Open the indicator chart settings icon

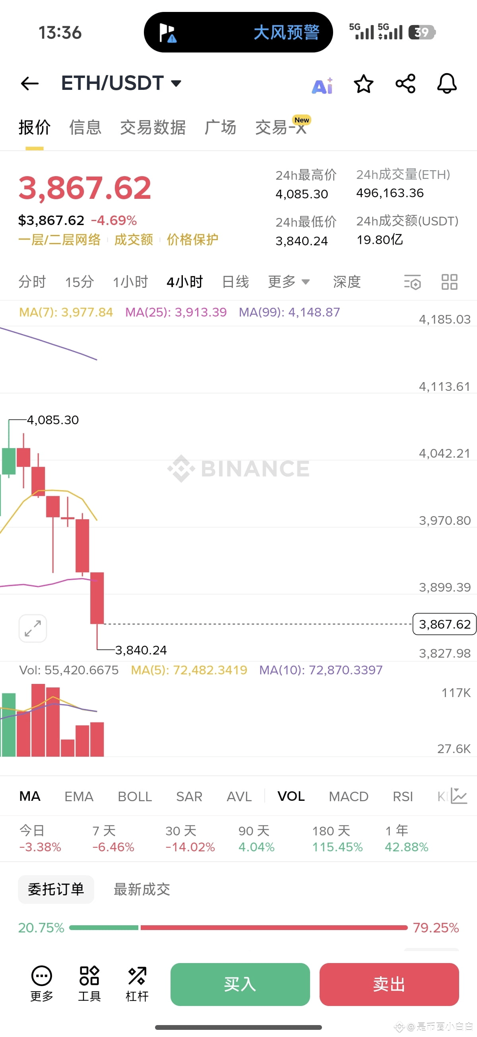(x=459, y=796)
